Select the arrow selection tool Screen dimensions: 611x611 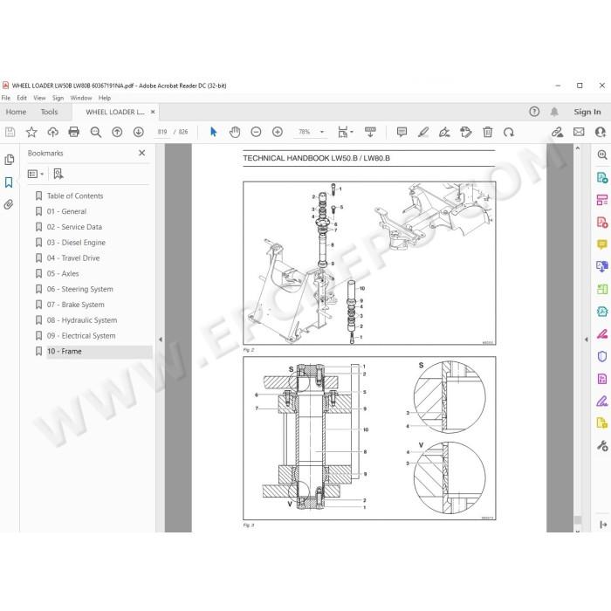213,132
